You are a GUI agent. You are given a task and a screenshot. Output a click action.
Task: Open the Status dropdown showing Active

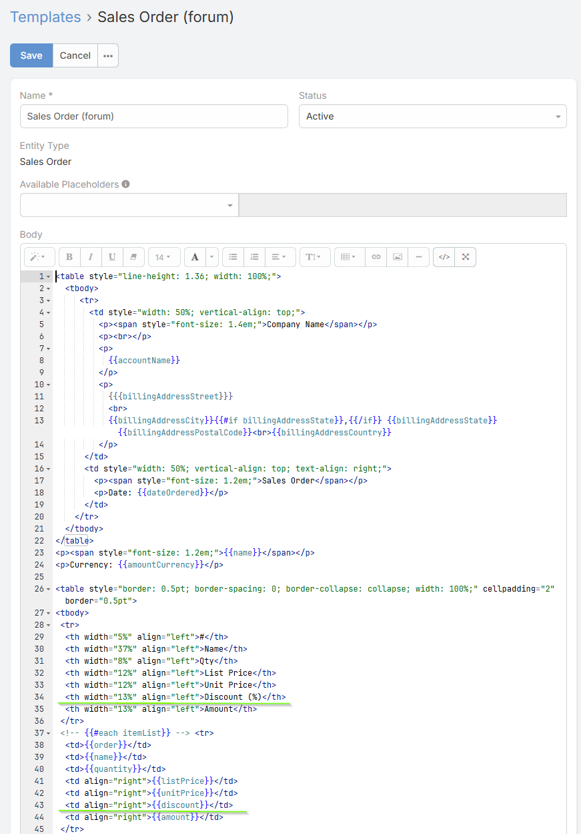pos(432,116)
